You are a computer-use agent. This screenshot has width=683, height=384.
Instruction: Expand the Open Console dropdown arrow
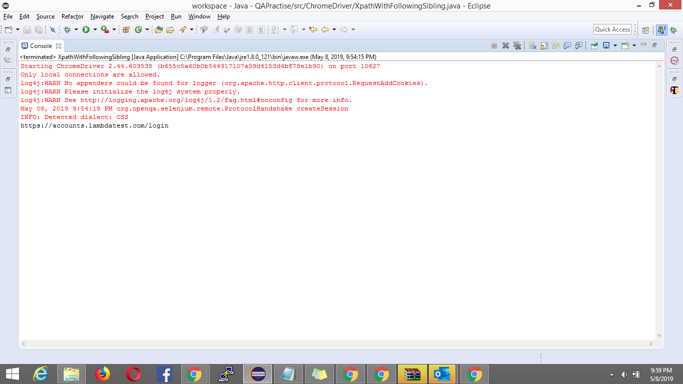coord(634,45)
